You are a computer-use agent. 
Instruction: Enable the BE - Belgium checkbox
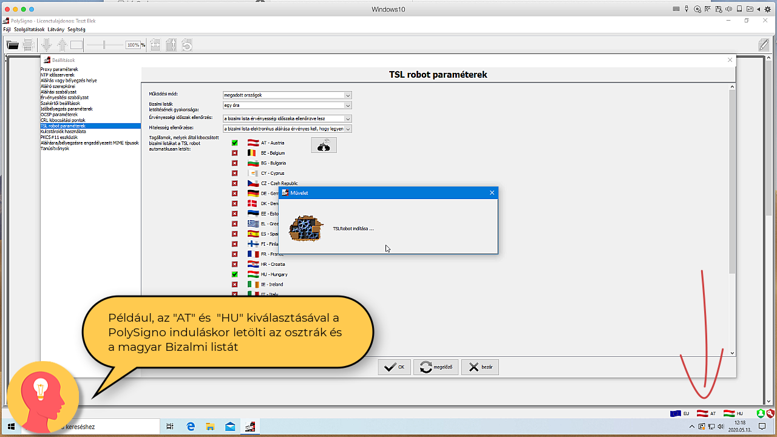(235, 153)
